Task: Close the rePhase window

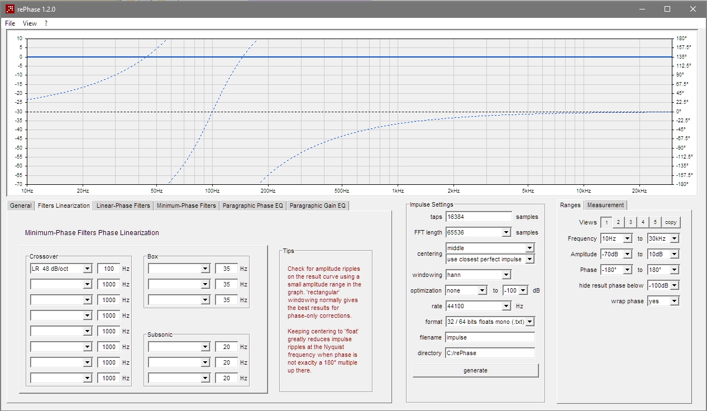Action: (x=693, y=9)
